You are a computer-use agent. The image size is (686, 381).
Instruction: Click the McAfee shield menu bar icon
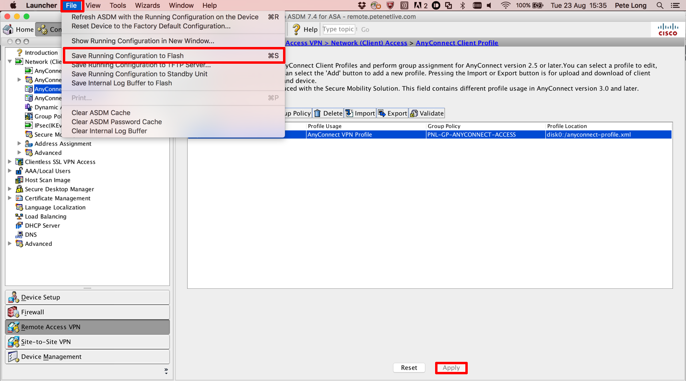[x=390, y=6]
